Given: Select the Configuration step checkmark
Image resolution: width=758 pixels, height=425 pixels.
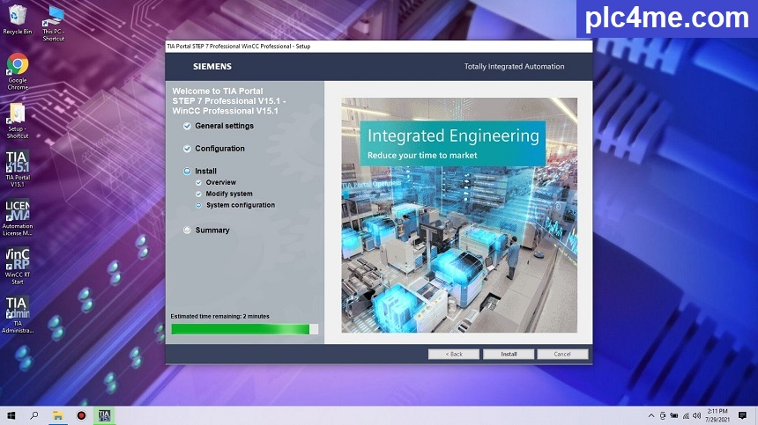Looking at the screenshot, I should [187, 149].
